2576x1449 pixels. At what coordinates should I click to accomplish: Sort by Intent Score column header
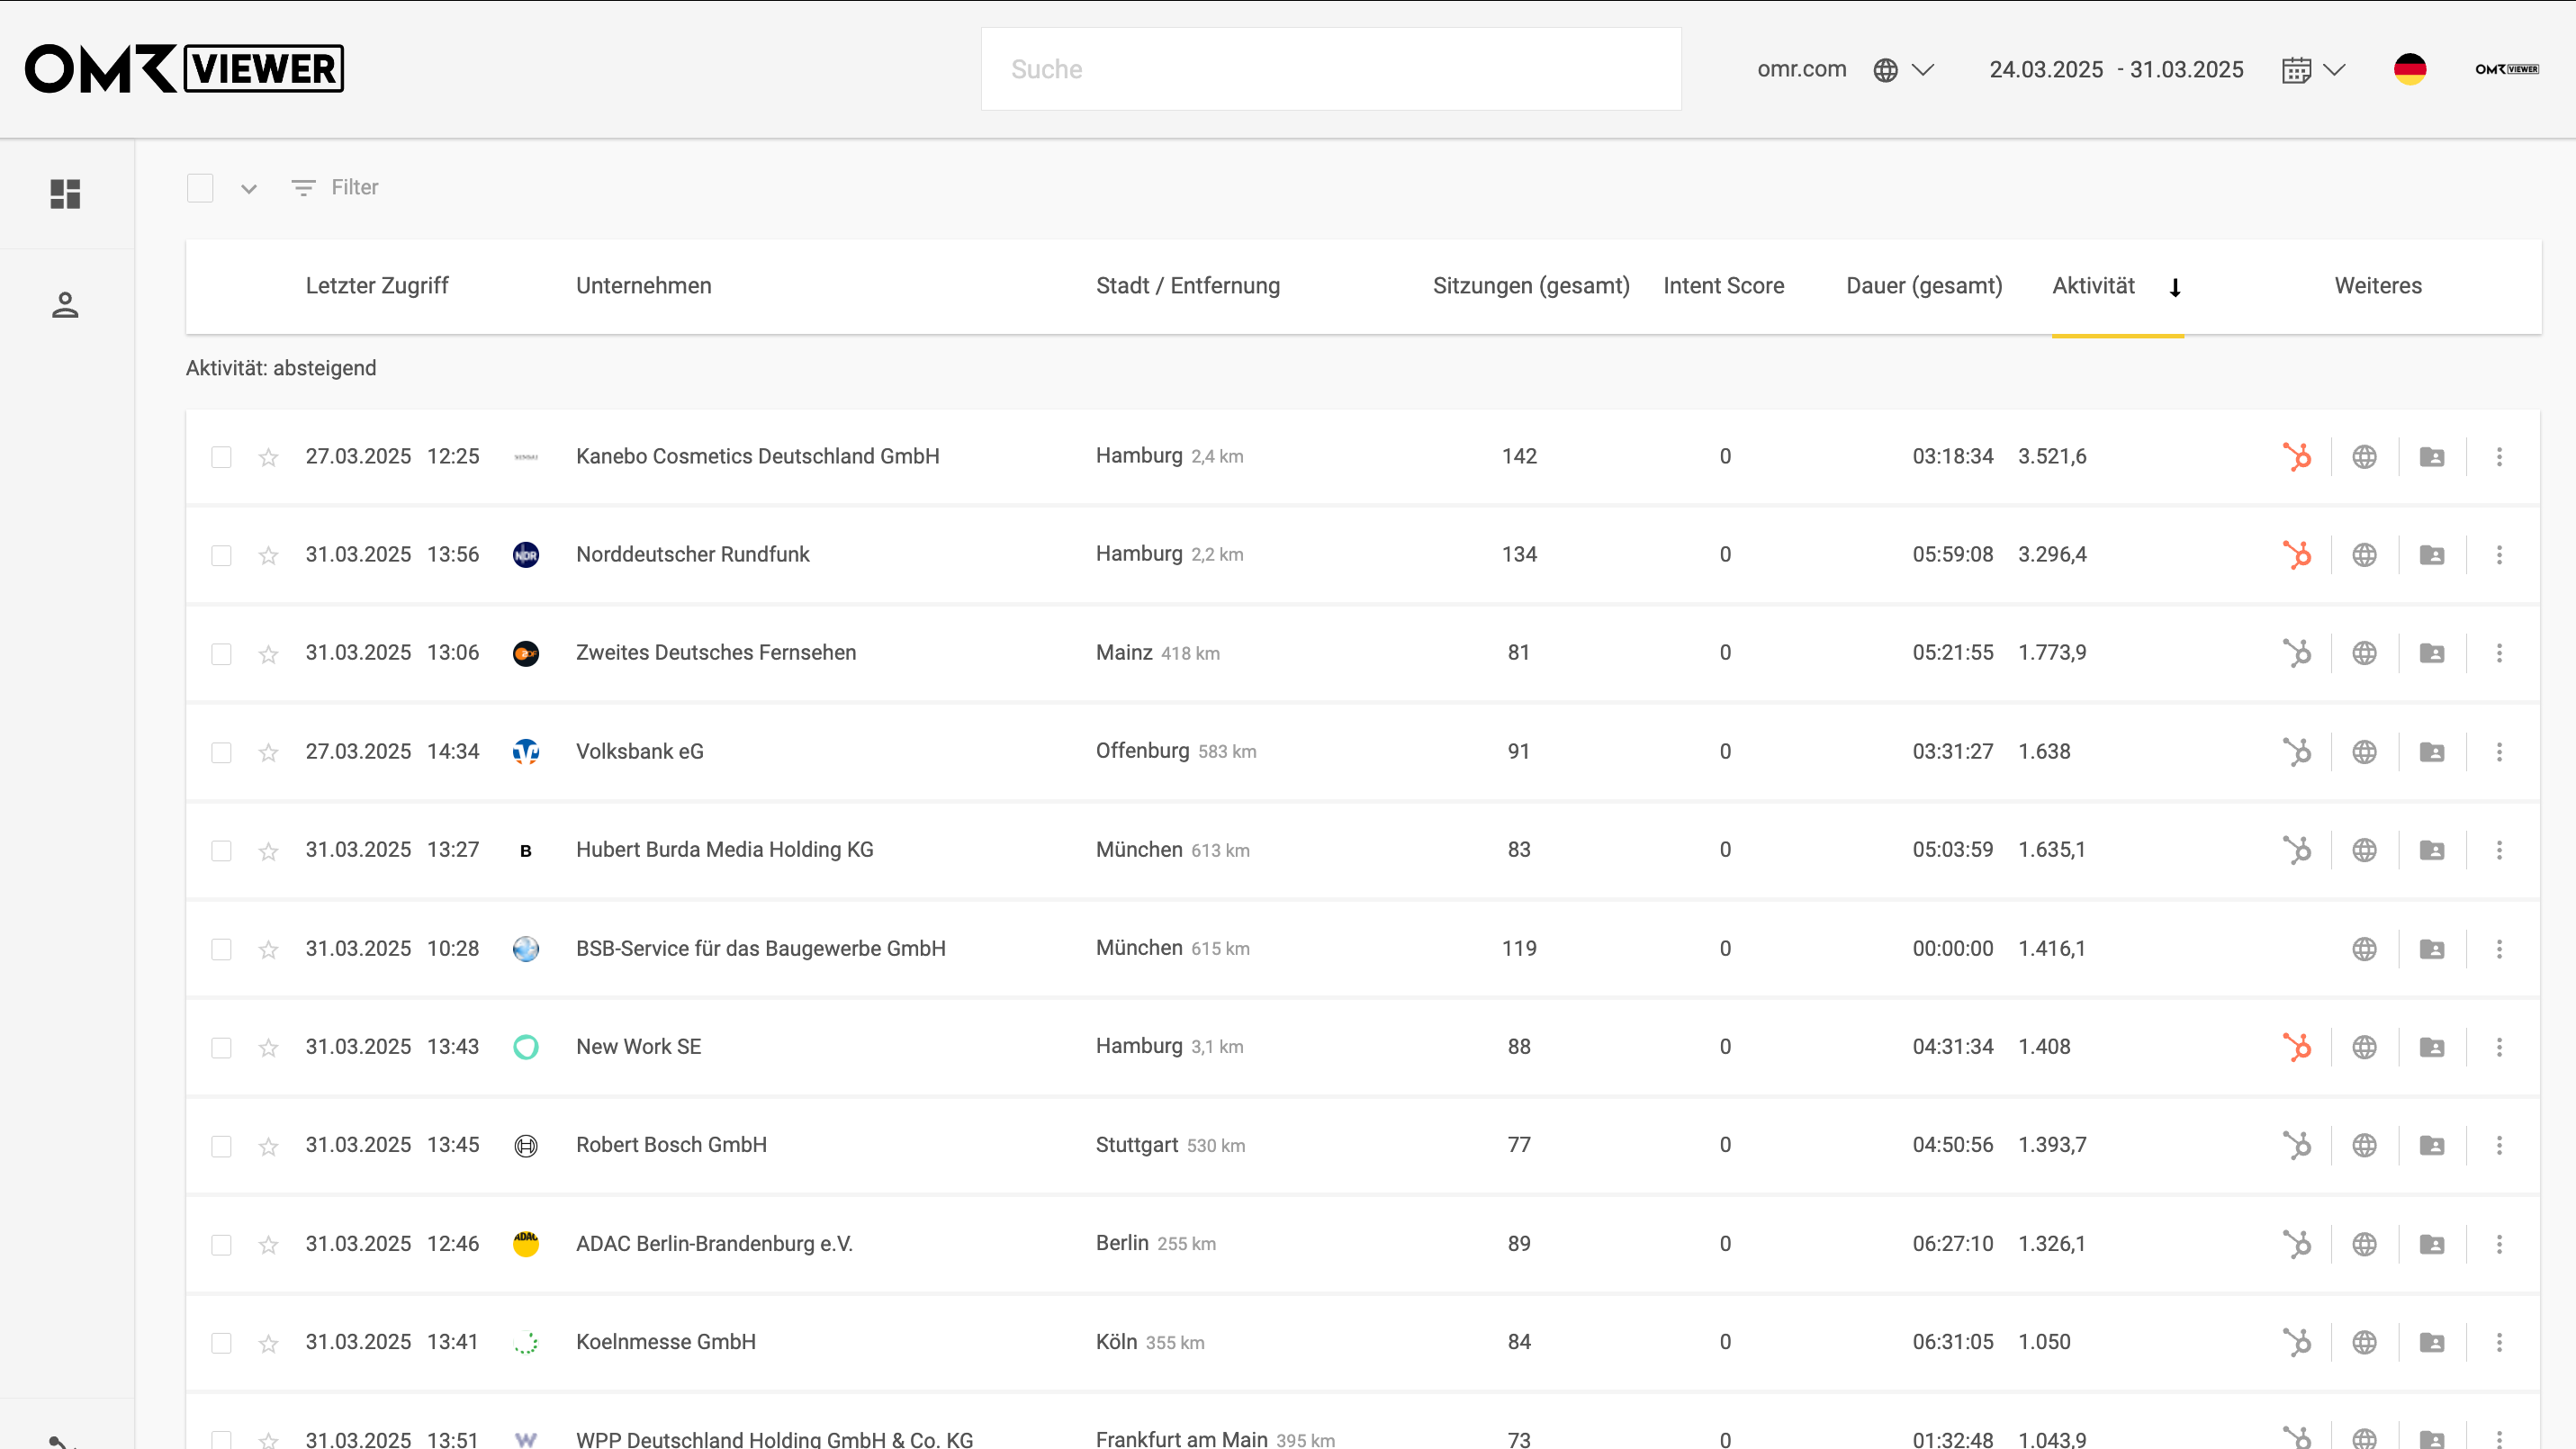pos(1723,286)
